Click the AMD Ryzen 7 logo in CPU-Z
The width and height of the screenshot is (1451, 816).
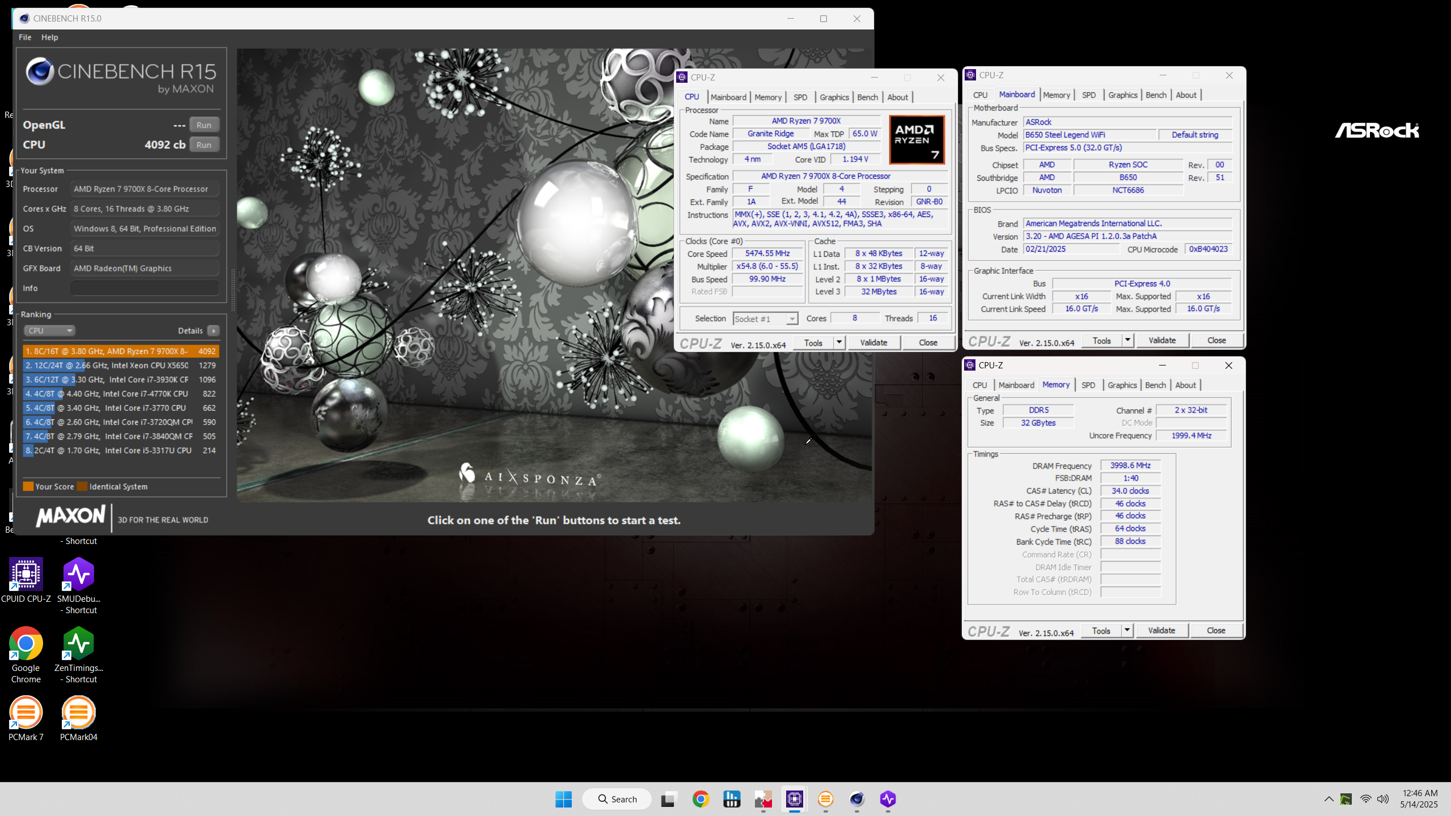click(917, 139)
